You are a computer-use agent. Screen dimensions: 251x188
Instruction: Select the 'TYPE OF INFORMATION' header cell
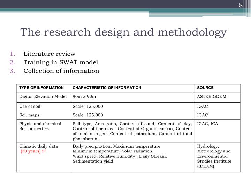(43, 88)
